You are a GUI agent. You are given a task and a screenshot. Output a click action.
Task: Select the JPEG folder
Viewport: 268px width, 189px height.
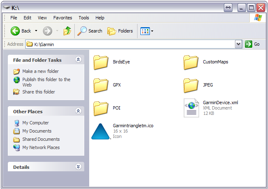(191, 85)
